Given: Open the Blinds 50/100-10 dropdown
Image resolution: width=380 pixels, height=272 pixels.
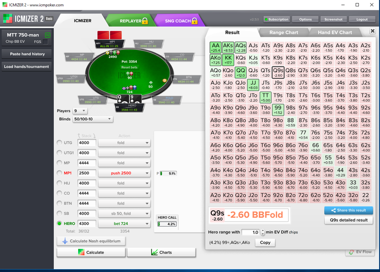Looking at the screenshot, I should point(93,119).
